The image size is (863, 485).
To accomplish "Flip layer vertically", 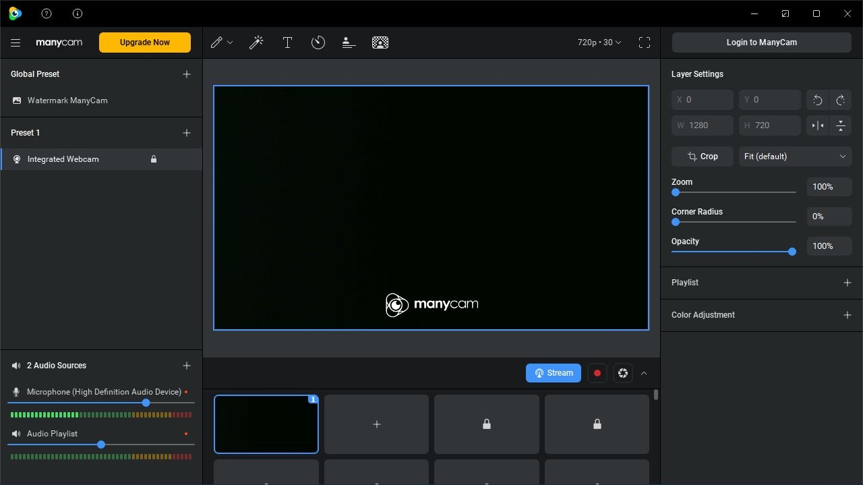I will tap(841, 125).
